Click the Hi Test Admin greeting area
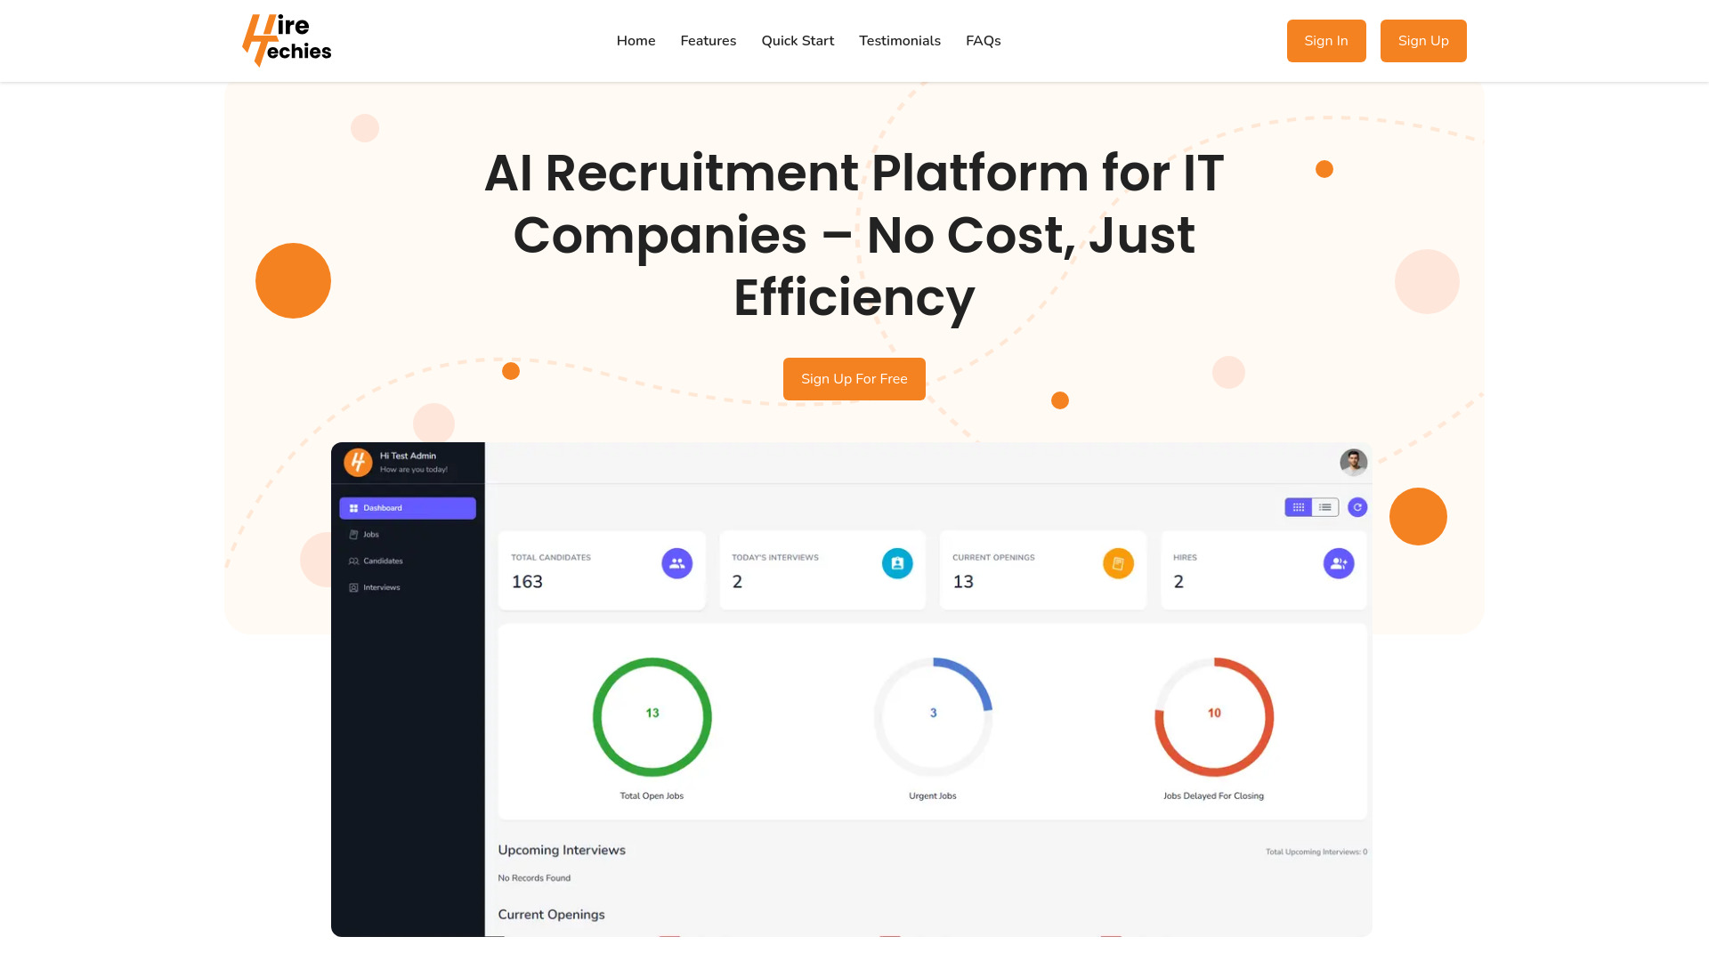Image resolution: width=1709 pixels, height=961 pixels. pos(408,461)
